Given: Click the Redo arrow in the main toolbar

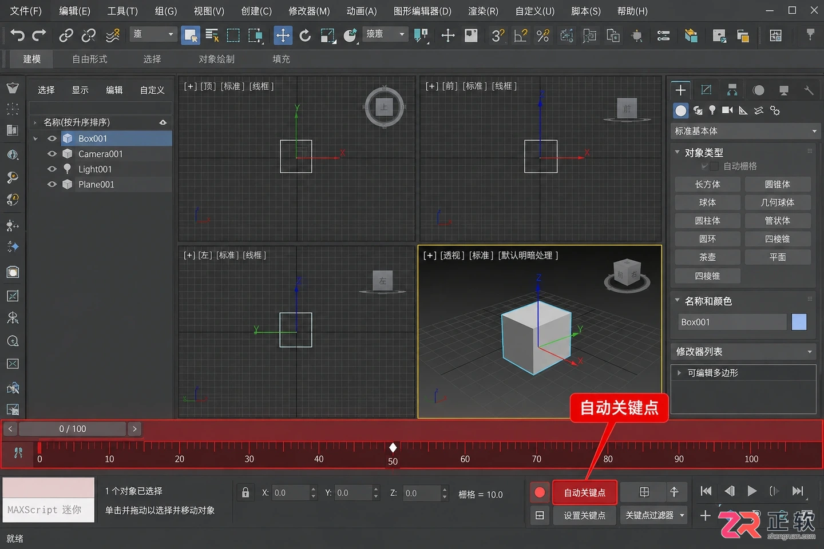Looking at the screenshot, I should 39,35.
